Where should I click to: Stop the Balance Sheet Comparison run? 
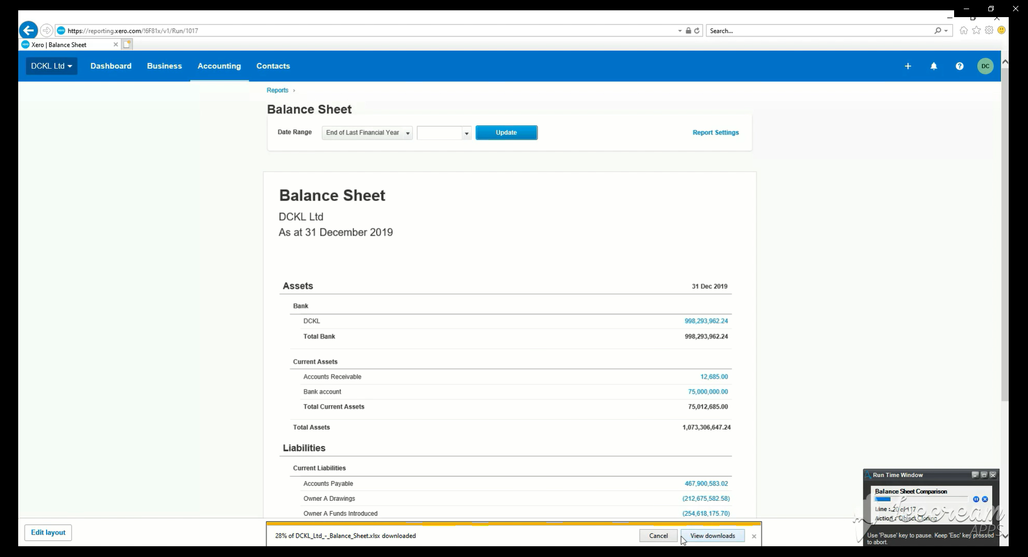tap(985, 499)
